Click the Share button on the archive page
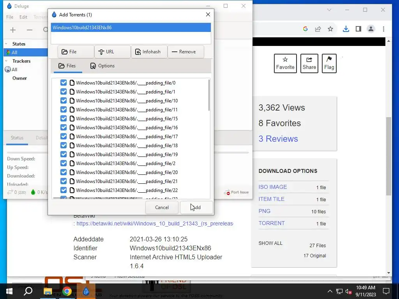 click(309, 63)
